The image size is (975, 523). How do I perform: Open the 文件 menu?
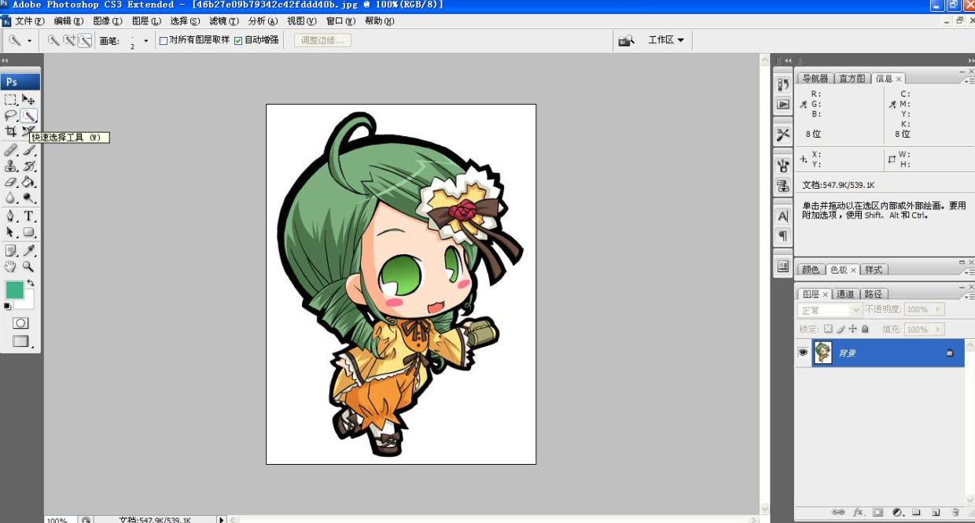30,21
